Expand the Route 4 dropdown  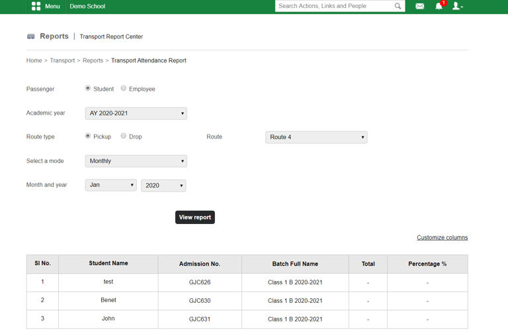click(x=316, y=137)
